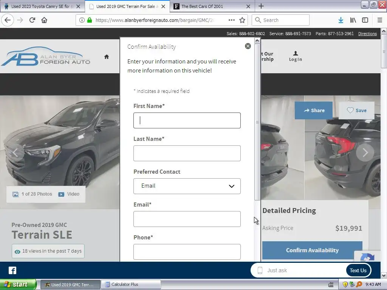Click the Phone input field
The height and width of the screenshot is (290, 387).
pyautogui.click(x=187, y=251)
